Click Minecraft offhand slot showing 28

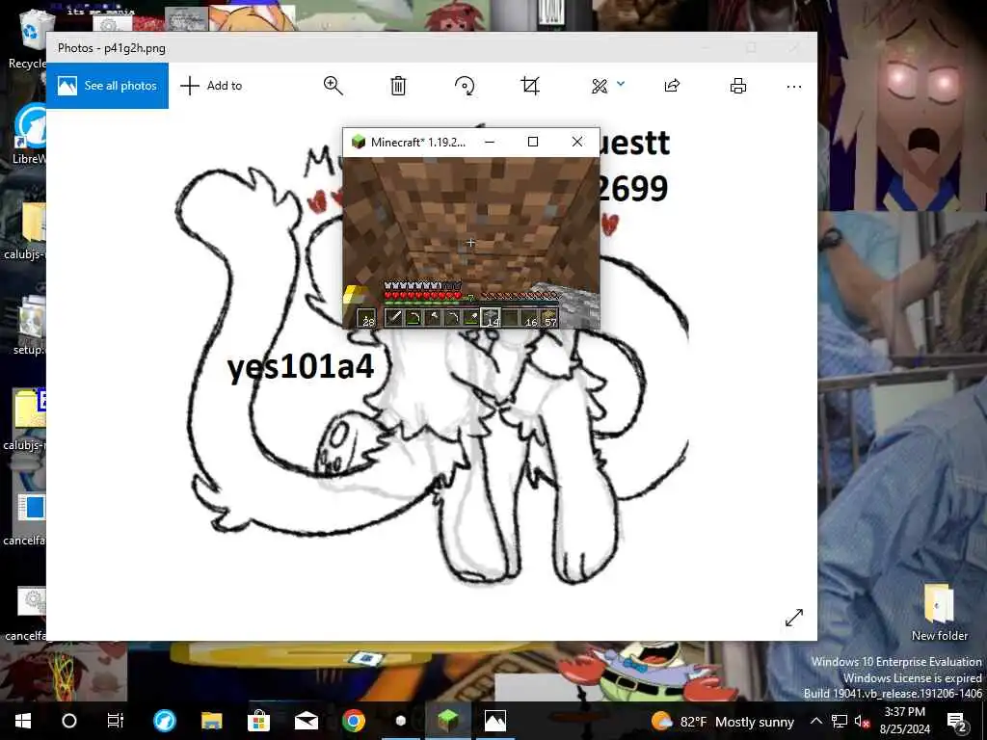[x=365, y=318]
